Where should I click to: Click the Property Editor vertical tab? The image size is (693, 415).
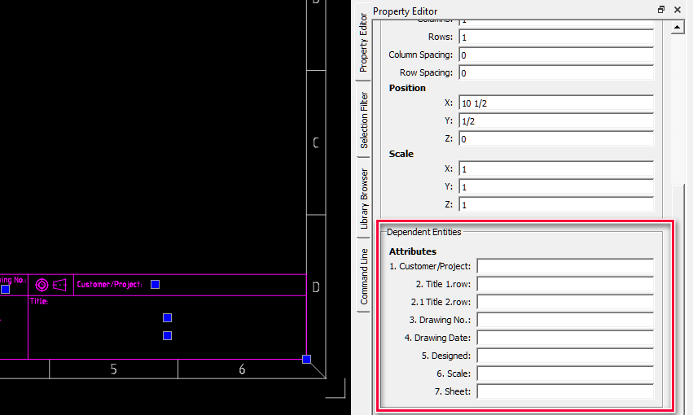pyautogui.click(x=363, y=42)
